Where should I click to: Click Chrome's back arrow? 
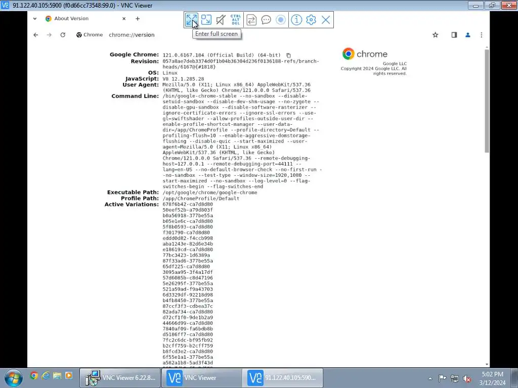click(x=36, y=35)
